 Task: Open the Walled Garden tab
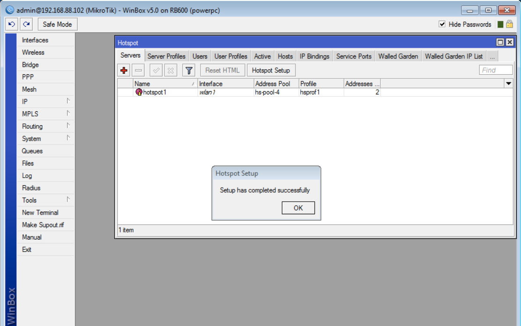coord(398,57)
